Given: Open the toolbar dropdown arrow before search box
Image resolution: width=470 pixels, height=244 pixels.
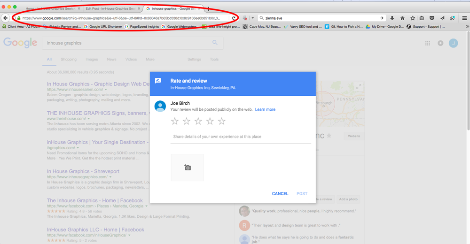Looking at the screenshot, I should [253, 18].
